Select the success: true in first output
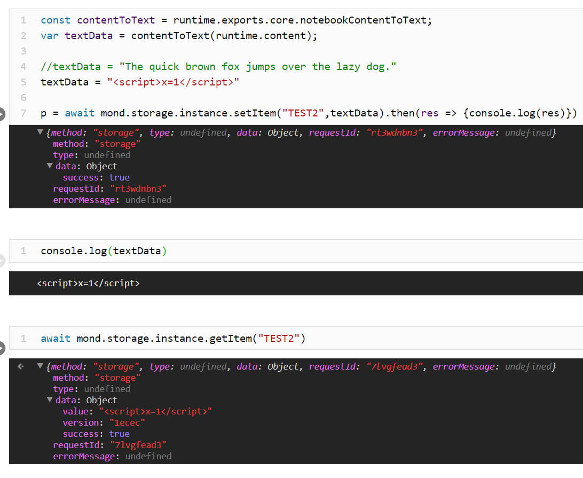Screen dimensions: 583x478 pos(96,177)
